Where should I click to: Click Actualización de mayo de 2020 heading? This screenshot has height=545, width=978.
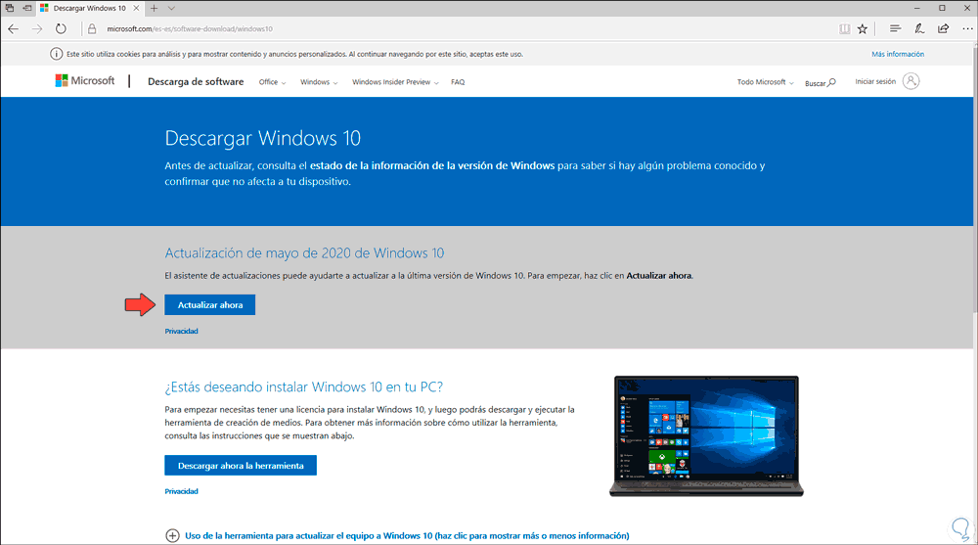coord(304,252)
